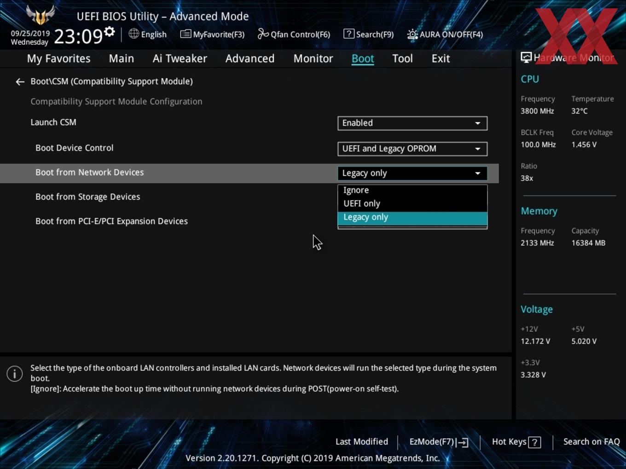Expand Boot Device Control dropdown arrow

coord(478,149)
